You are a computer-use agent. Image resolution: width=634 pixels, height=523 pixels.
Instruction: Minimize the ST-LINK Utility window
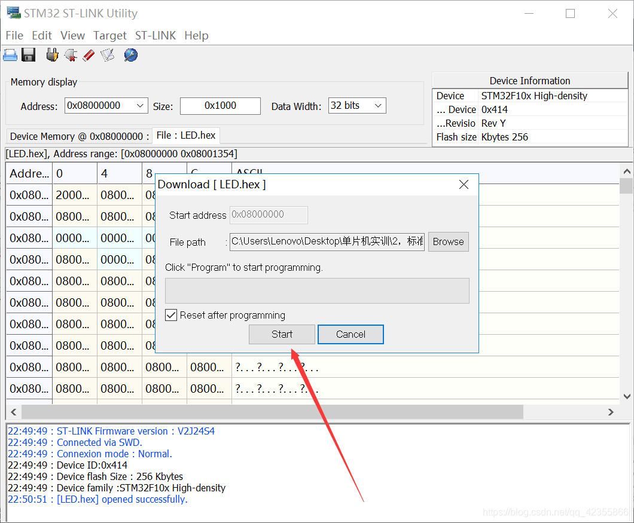529,13
